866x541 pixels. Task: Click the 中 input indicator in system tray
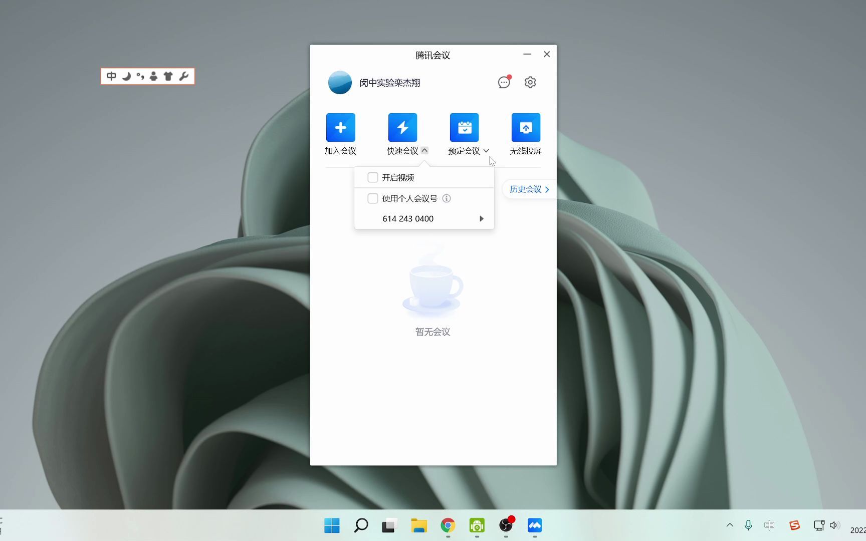769,525
